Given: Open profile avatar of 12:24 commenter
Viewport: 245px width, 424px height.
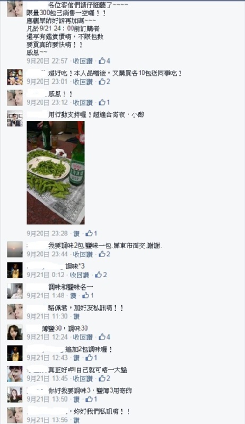Looking at the screenshot, I should click(x=15, y=332).
